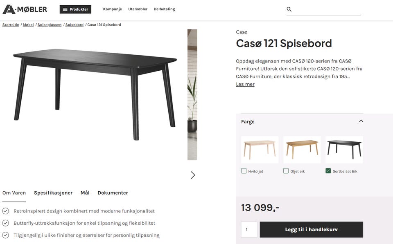The height and width of the screenshot is (244, 393).
Task: Switch to the Mål tab
Action: pyautogui.click(x=85, y=193)
